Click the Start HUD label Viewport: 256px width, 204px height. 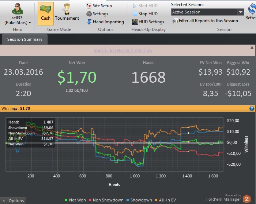click(148, 6)
